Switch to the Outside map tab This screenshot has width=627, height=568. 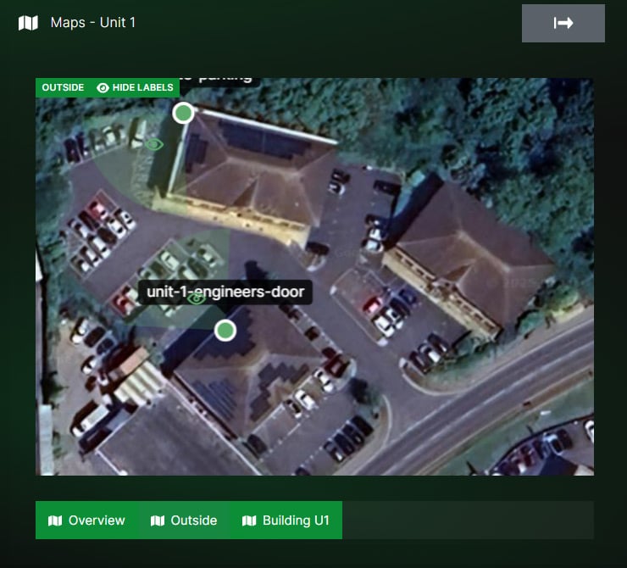(184, 520)
